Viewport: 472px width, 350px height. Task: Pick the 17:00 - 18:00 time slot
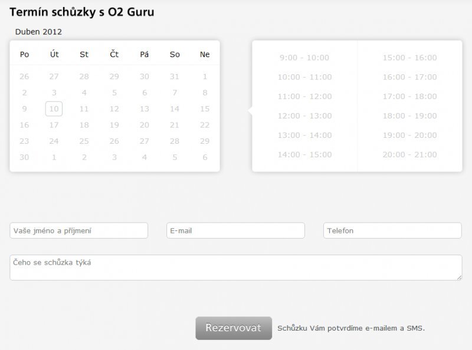click(x=409, y=97)
